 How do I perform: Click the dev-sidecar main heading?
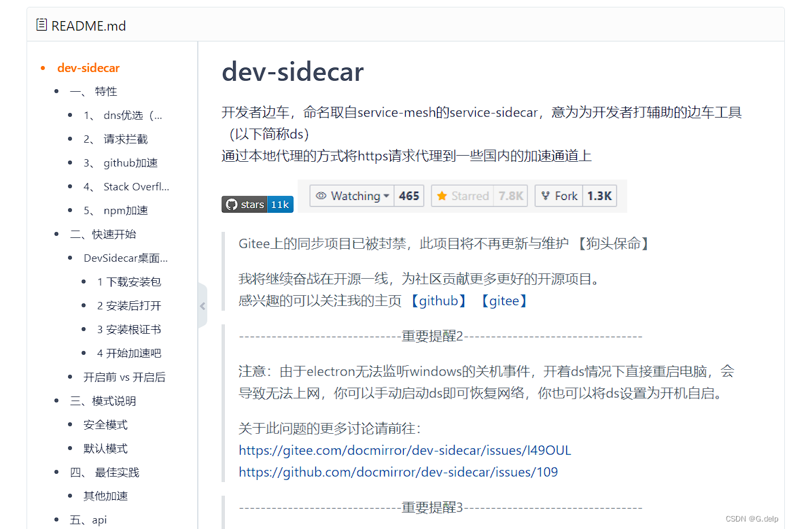pos(293,71)
